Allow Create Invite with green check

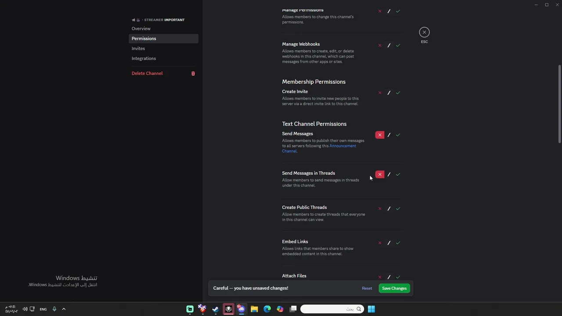pyautogui.click(x=398, y=93)
